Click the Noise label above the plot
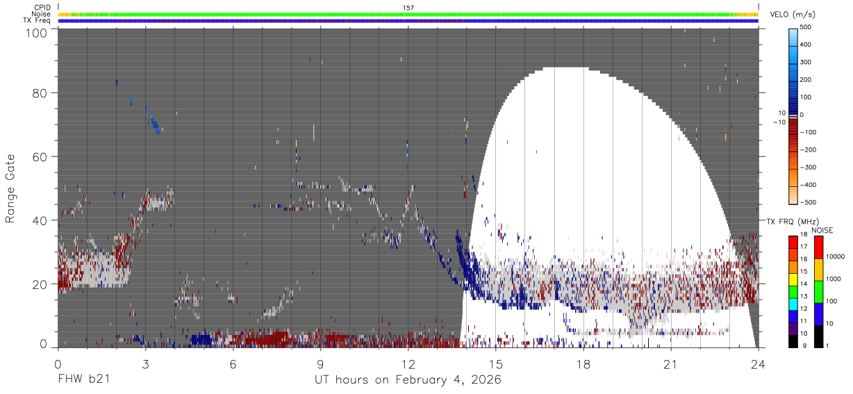Image resolution: width=853 pixels, height=394 pixels. (x=42, y=14)
